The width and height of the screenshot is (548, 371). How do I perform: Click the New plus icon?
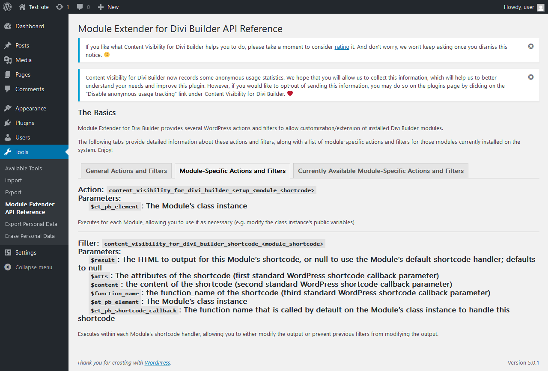coord(101,7)
